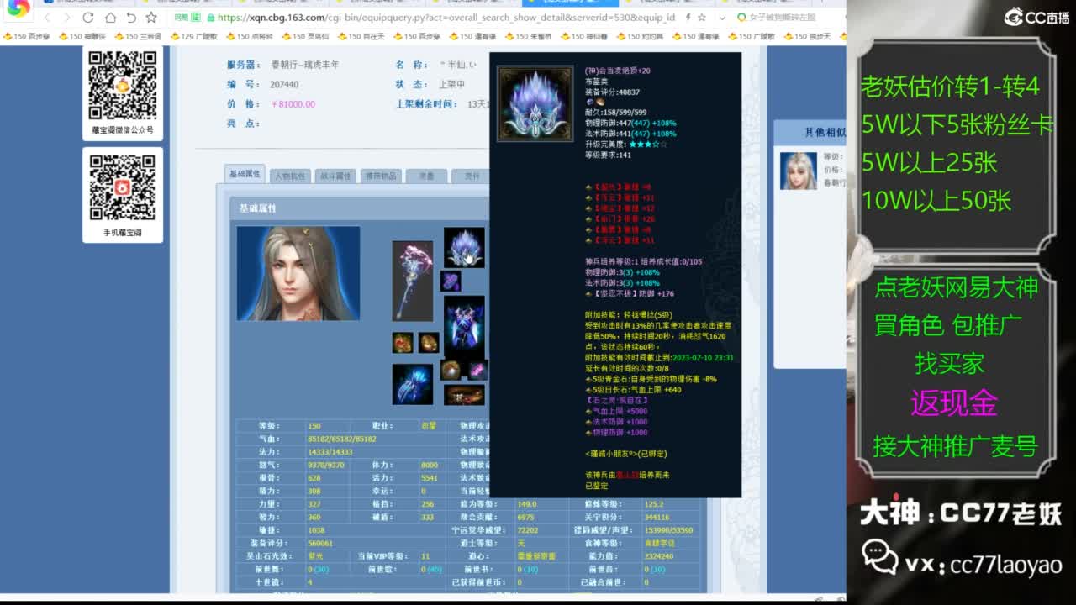Click the left red-gold ring icon
Image resolution: width=1076 pixels, height=605 pixels.
point(403,343)
